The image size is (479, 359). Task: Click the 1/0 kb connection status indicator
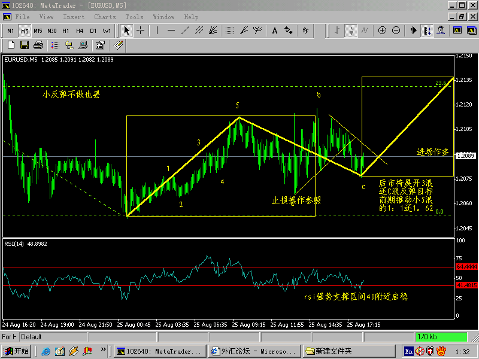441,337
